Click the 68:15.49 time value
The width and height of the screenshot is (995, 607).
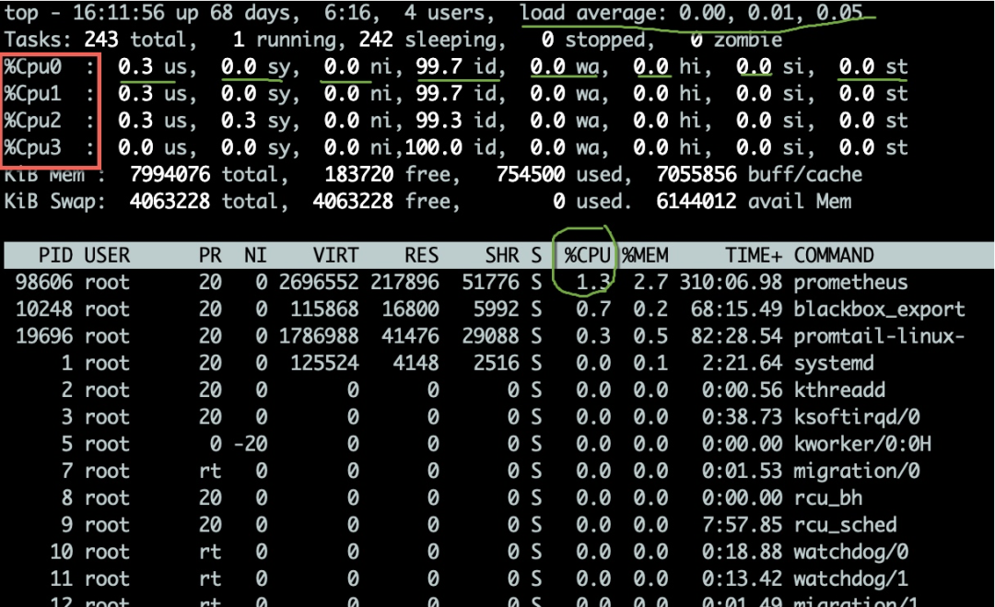coord(737,309)
